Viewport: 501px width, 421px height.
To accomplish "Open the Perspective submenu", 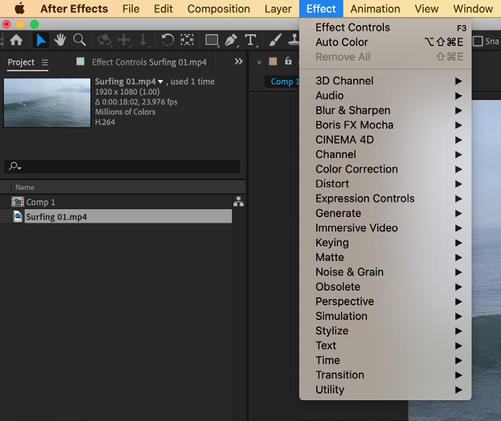I will point(386,301).
